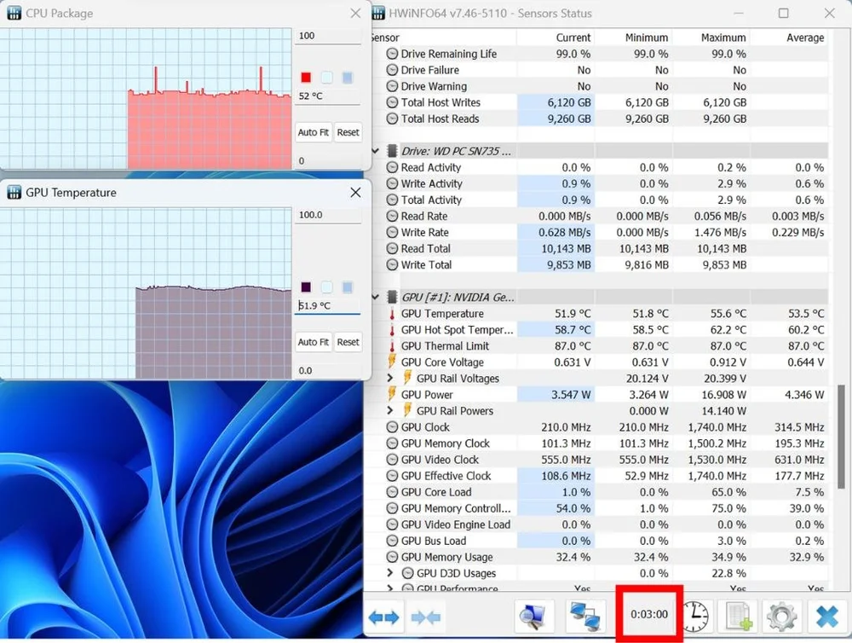This screenshot has height=643, width=852.
Task: Click the shrink sensor columns arrows icon
Action: click(426, 617)
